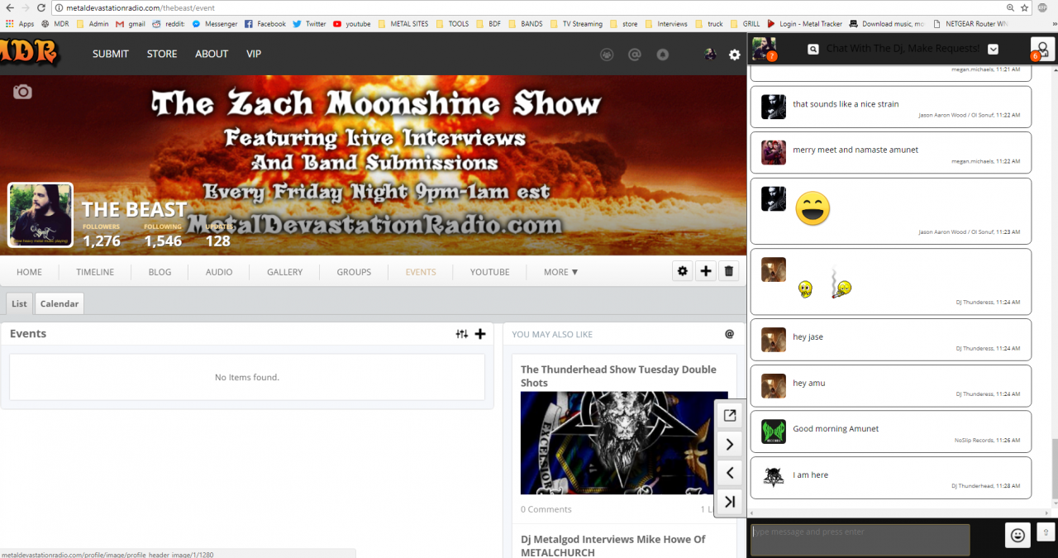Collapse chat panel with right chevron
This screenshot has width=1058, height=558.
730,445
